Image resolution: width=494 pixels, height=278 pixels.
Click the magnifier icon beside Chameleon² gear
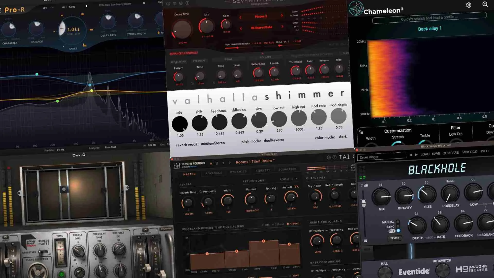(485, 4)
